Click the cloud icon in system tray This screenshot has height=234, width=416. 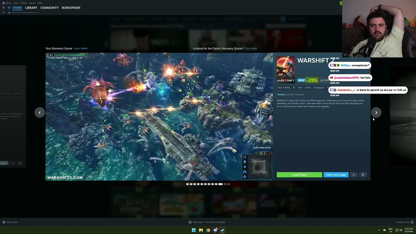pos(384,230)
